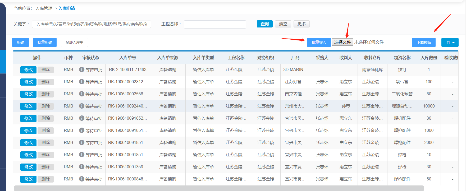Screen dimensions: 466x191
Task: Open the blue column settings dropdown button
Action: (x=450, y=42)
